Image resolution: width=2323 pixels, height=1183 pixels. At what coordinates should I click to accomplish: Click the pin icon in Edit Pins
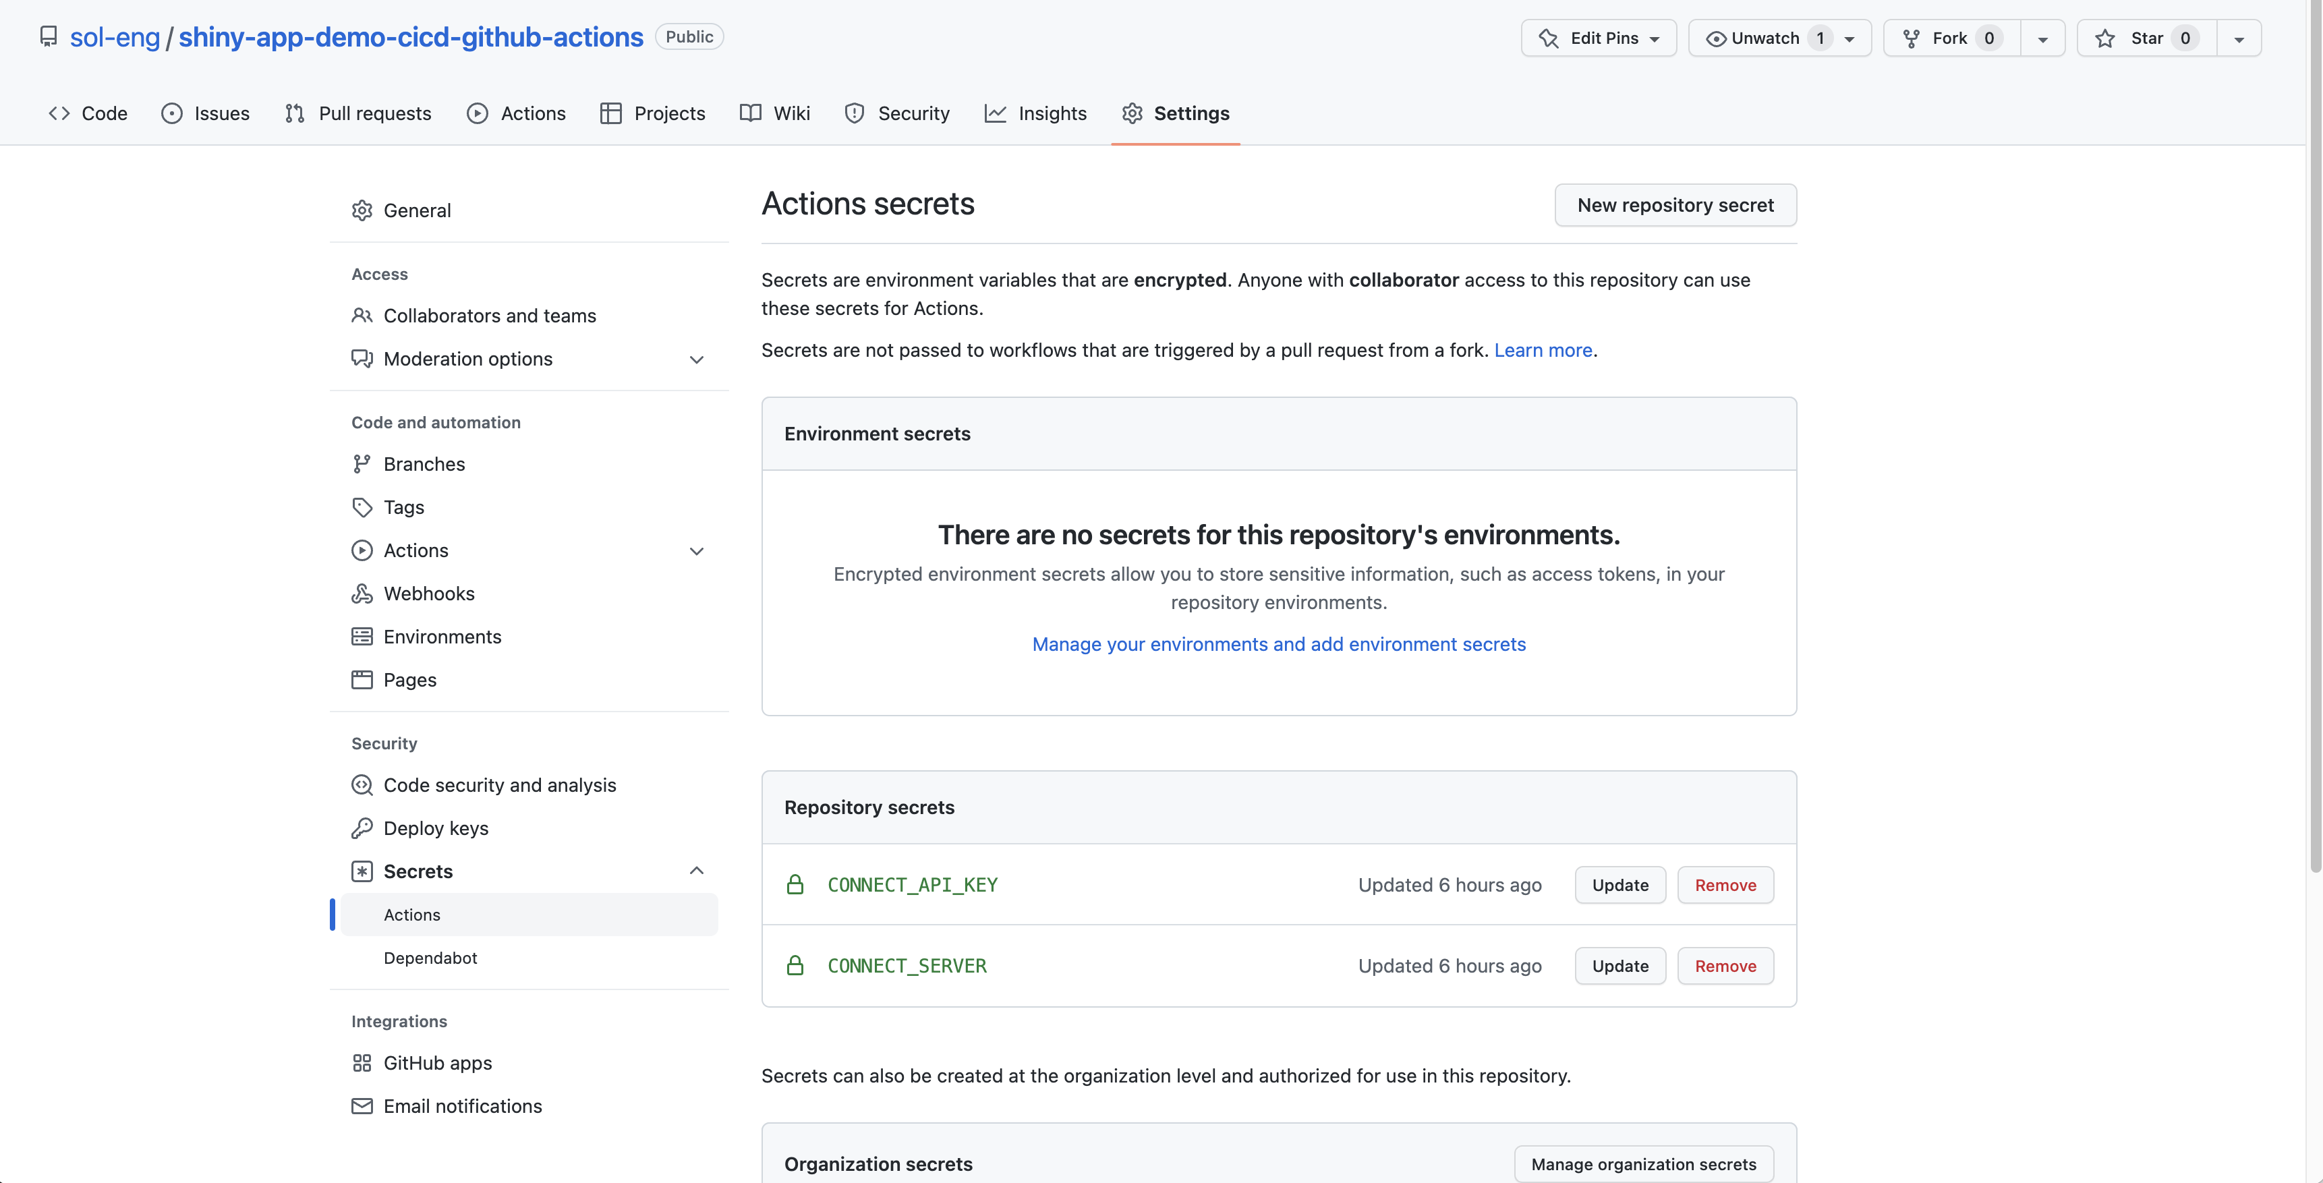1549,38
